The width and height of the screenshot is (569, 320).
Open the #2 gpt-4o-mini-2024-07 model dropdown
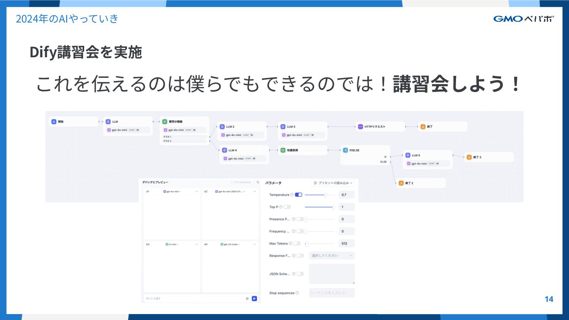coord(230,191)
